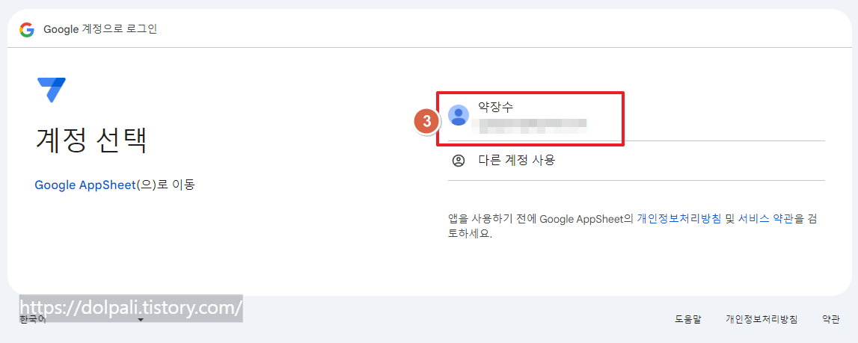858x343 pixels.
Task: Click the Google G logo
Action: (x=27, y=30)
